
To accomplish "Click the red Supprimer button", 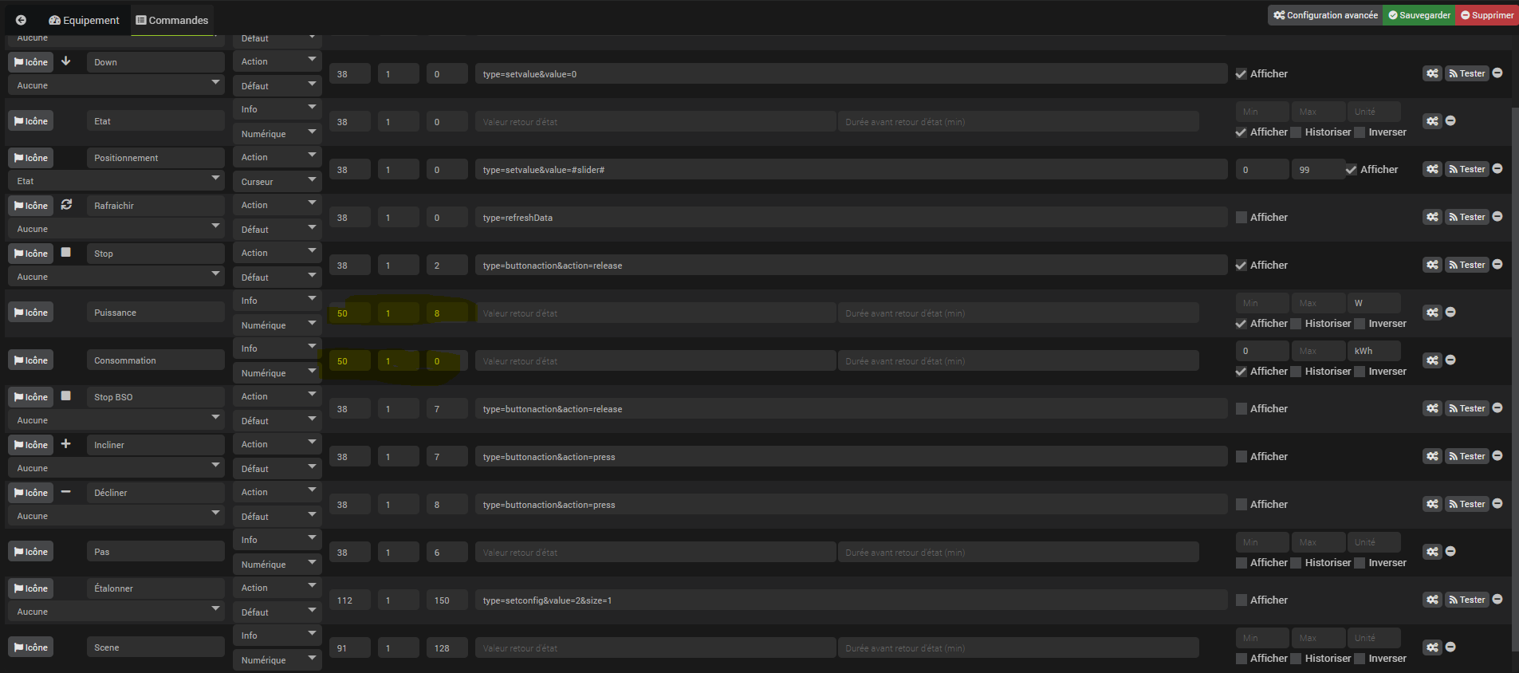I will pyautogui.click(x=1488, y=15).
